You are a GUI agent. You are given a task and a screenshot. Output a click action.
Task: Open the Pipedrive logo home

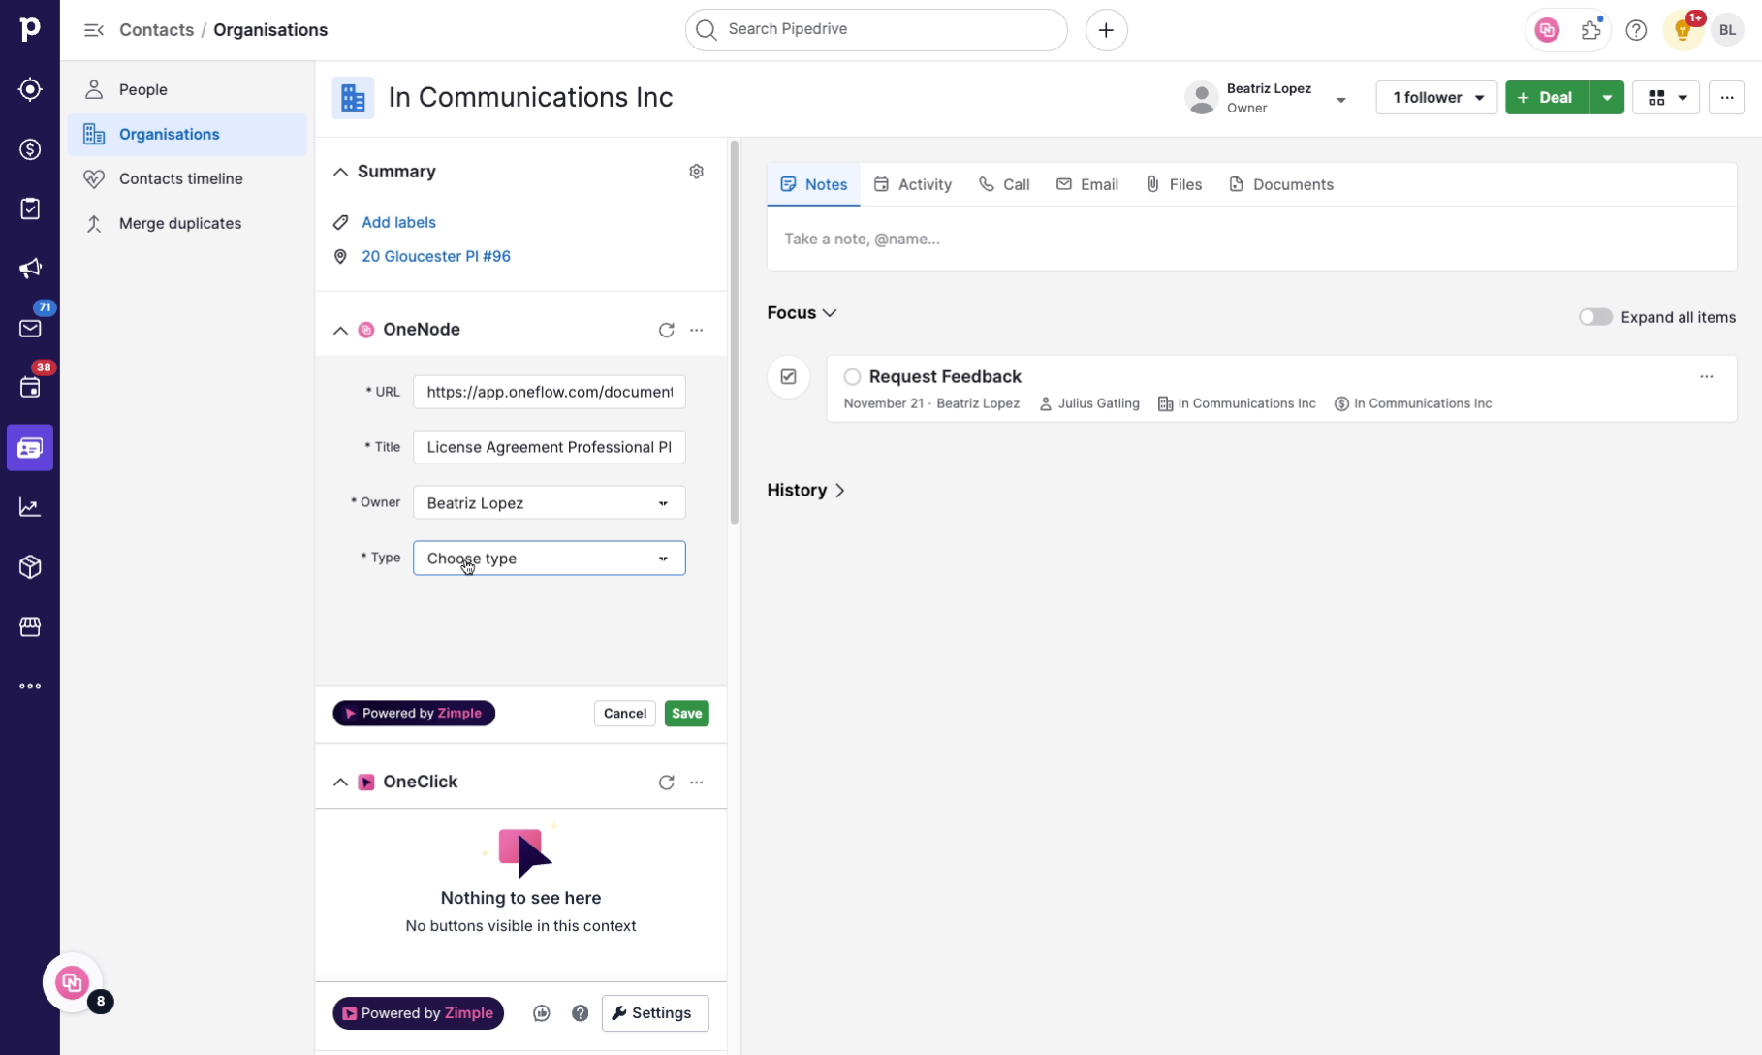coord(30,29)
